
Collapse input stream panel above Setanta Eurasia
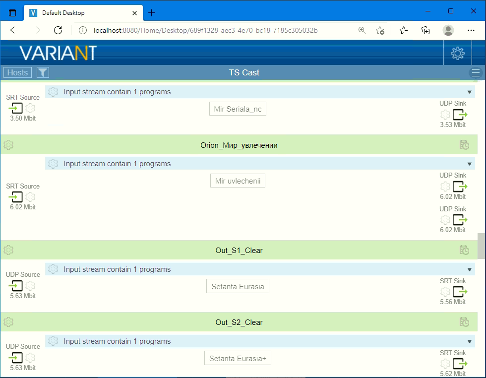469,270
